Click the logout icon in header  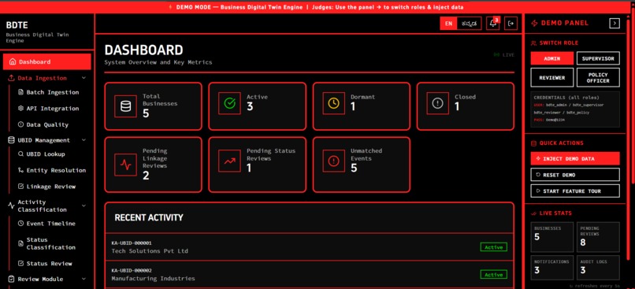511,24
